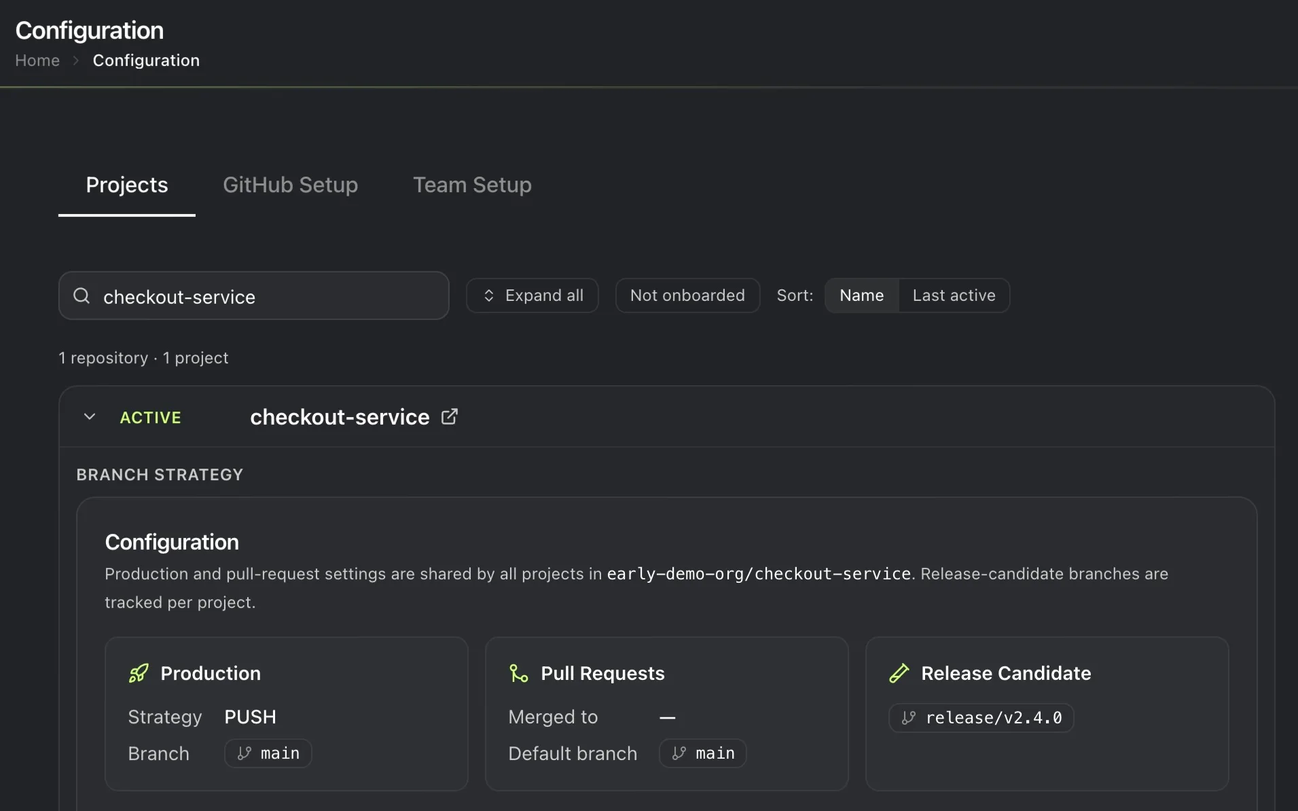1298x811 pixels.
Task: Click the Default branch label
Action: (573, 753)
